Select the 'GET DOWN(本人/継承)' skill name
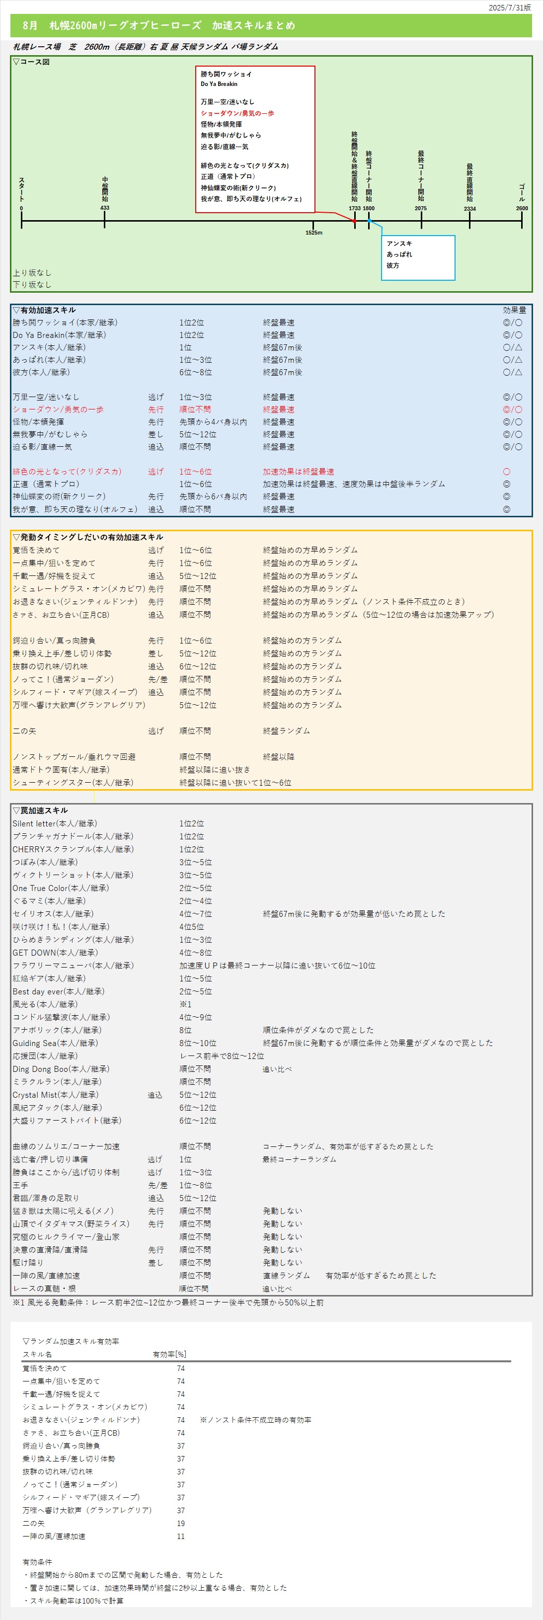 (x=55, y=953)
